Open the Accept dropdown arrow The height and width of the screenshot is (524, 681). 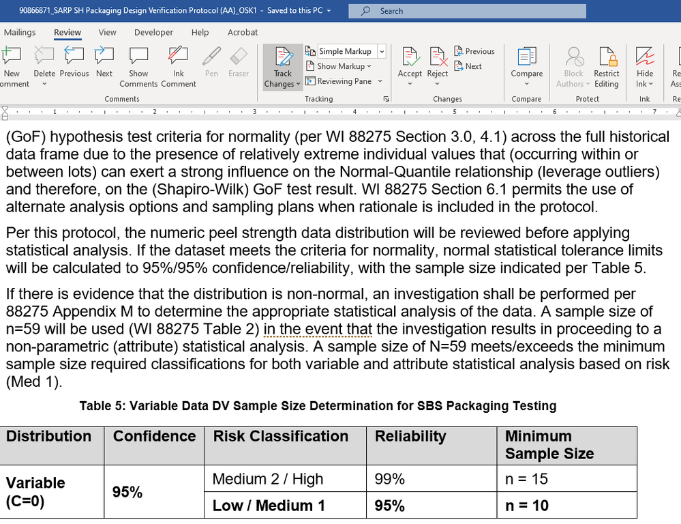[410, 84]
